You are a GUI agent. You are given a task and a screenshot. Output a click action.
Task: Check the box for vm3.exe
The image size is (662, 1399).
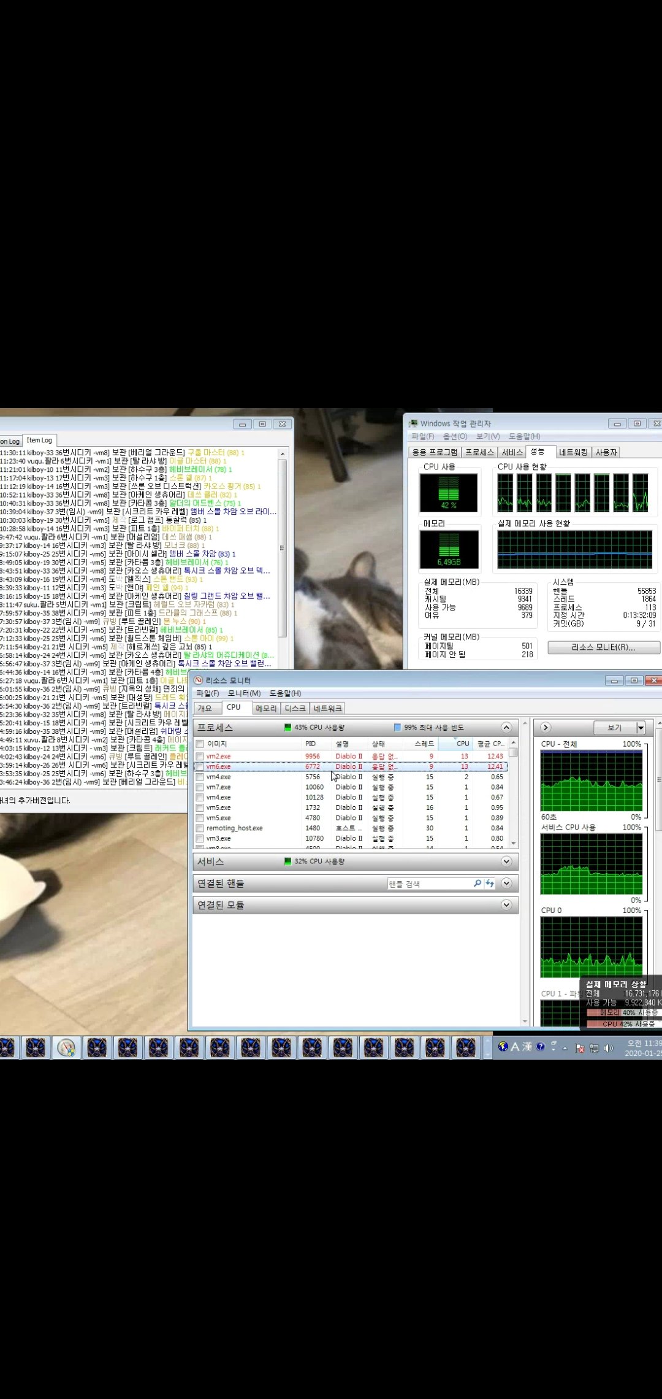point(200,838)
